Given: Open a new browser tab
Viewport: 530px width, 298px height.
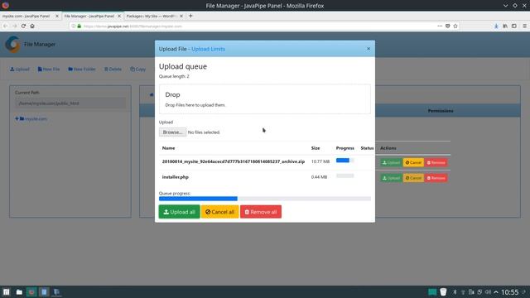Looking at the screenshot, I should click(190, 16).
